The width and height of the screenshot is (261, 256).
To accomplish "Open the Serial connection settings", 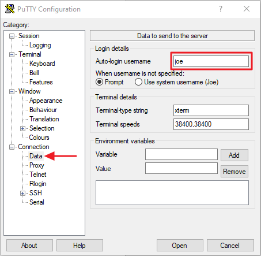I will (37, 202).
